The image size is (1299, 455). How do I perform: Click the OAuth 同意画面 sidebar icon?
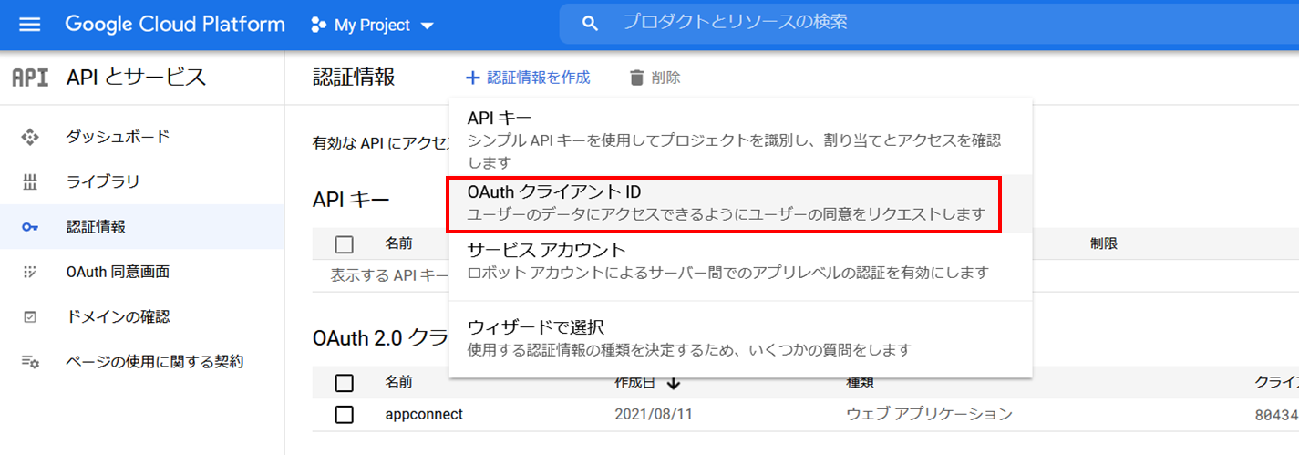[x=30, y=272]
